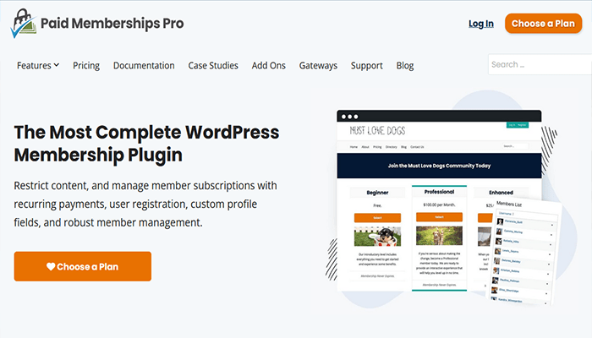Image resolution: width=592 pixels, height=338 pixels.
Task: Click the Professional plan Select button
Action: pyautogui.click(x=438, y=217)
